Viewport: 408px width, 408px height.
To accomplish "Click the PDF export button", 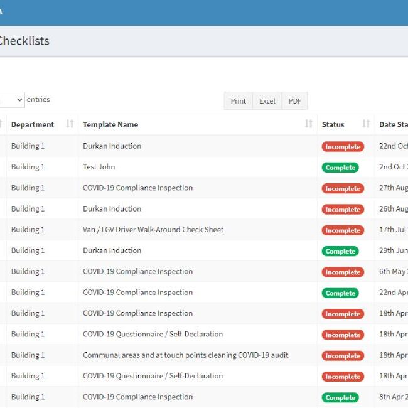I will (294, 101).
